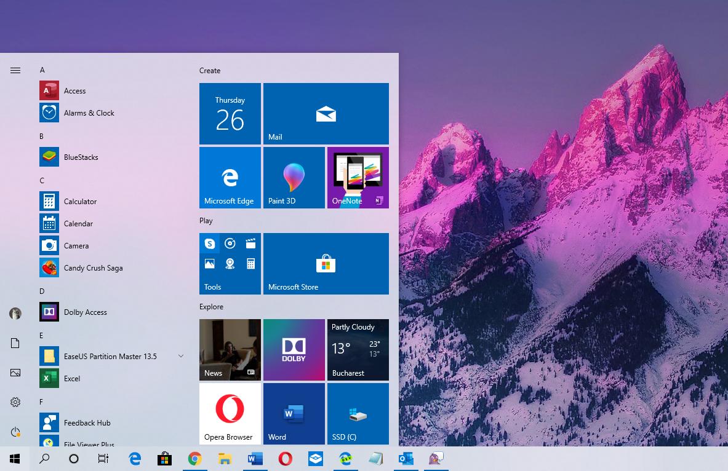Expand the Start menu hamburger navigation
Image resolution: width=728 pixels, height=471 pixels.
[15, 71]
